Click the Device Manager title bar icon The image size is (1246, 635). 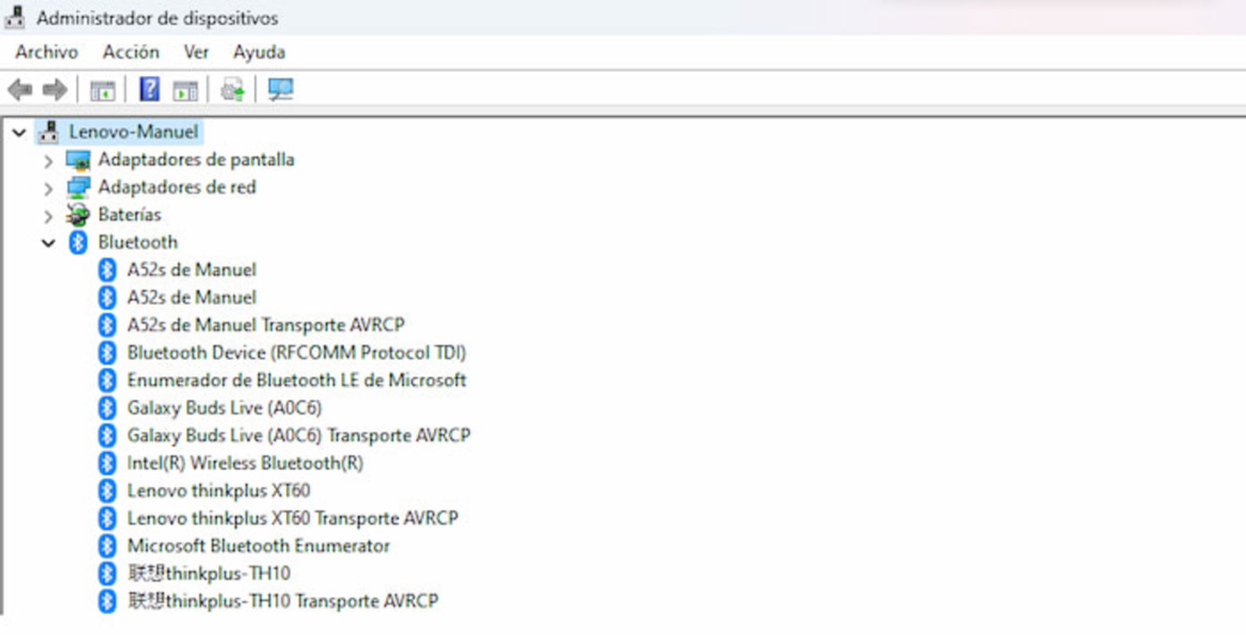[14, 16]
